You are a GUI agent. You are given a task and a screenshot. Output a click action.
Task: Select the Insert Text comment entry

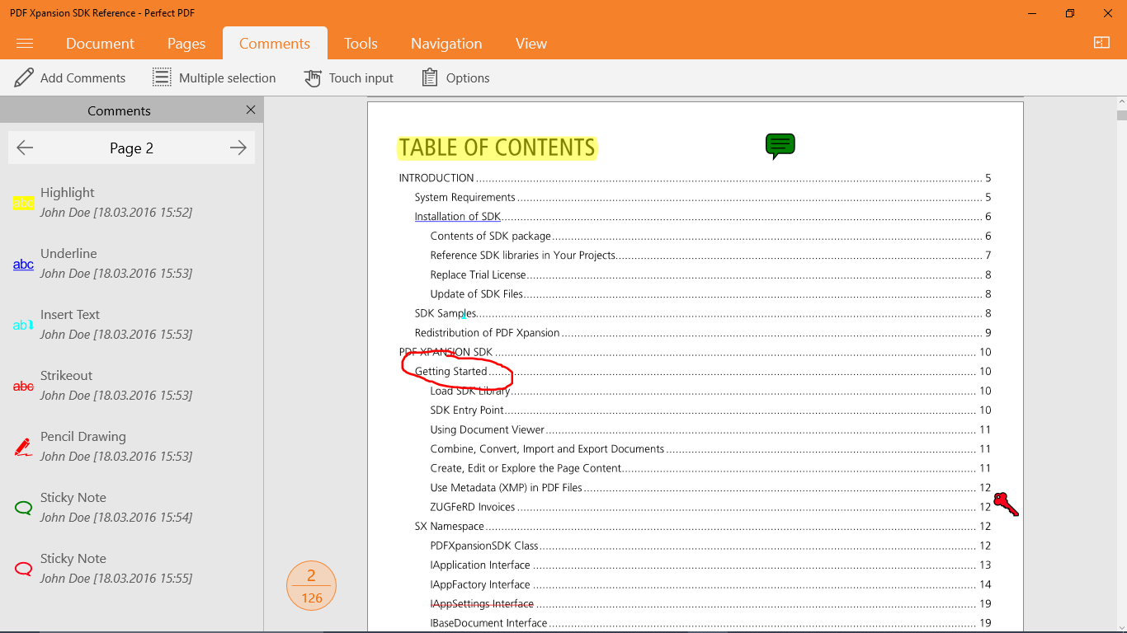[116, 324]
